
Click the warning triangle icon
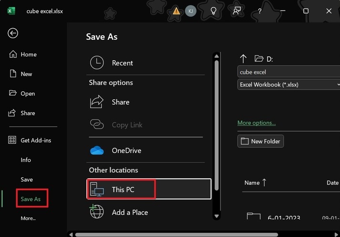176,11
